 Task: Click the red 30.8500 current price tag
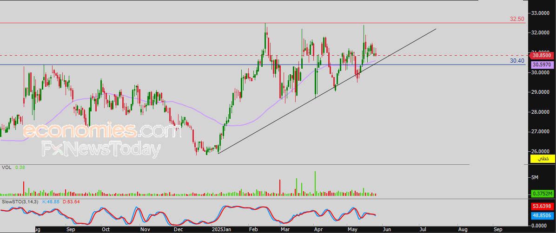tap(542, 55)
